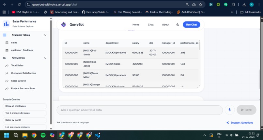Open the Project Success Rate metric

pos(23,89)
